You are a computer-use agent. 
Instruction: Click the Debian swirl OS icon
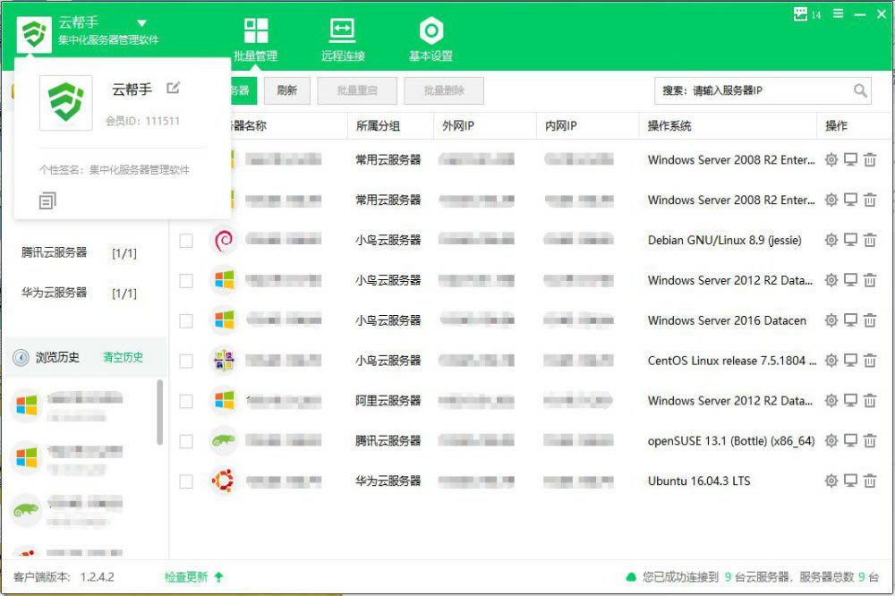224,241
